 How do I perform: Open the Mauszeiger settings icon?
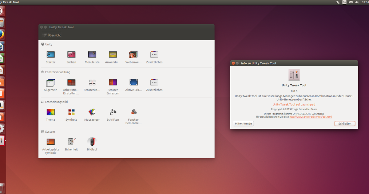[x=92, y=112]
